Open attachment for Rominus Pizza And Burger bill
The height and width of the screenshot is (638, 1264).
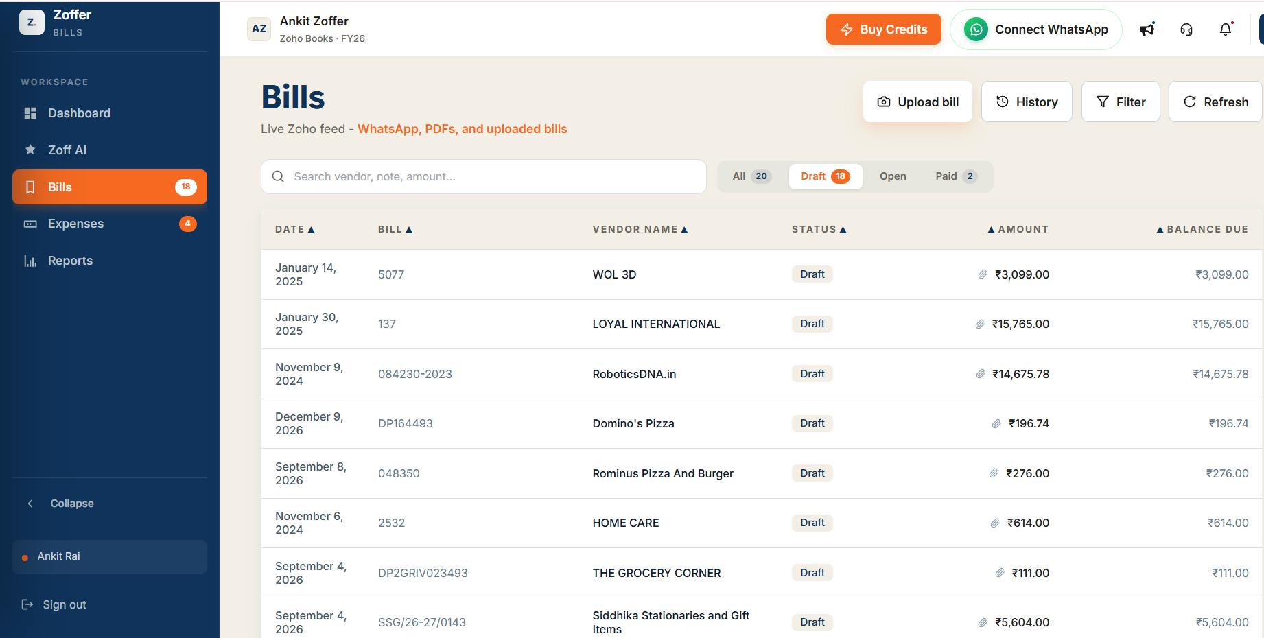(994, 473)
